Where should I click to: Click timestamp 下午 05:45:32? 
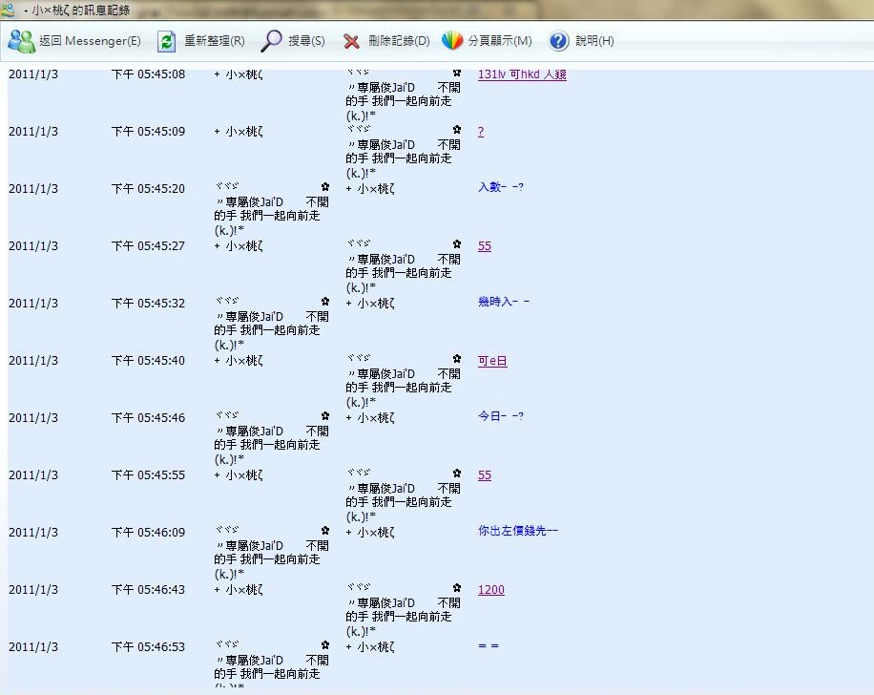[148, 303]
